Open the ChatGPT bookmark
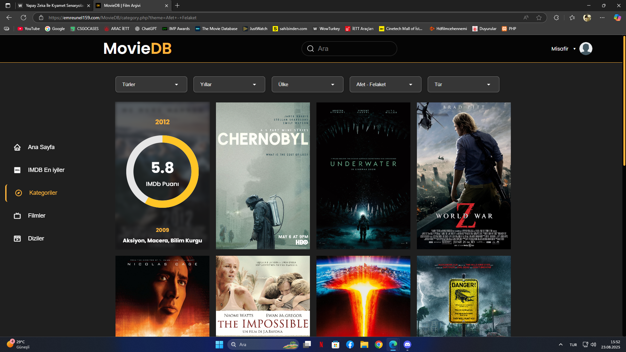The image size is (626, 352). click(146, 29)
